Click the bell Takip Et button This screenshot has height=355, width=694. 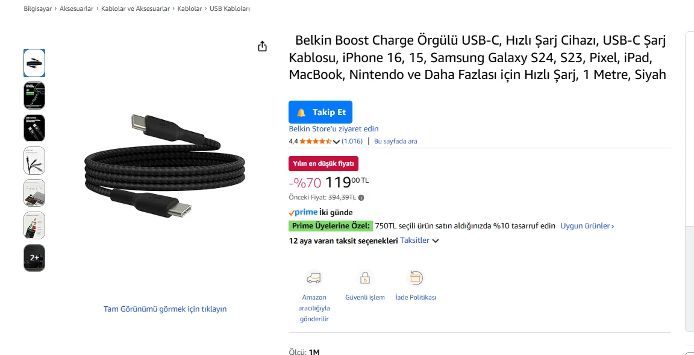point(320,113)
